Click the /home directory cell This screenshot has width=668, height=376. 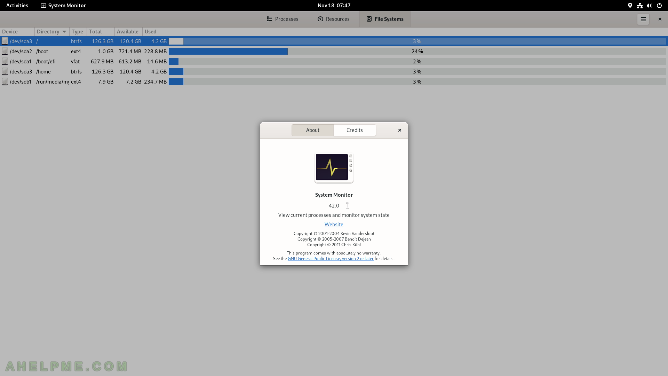pos(43,71)
